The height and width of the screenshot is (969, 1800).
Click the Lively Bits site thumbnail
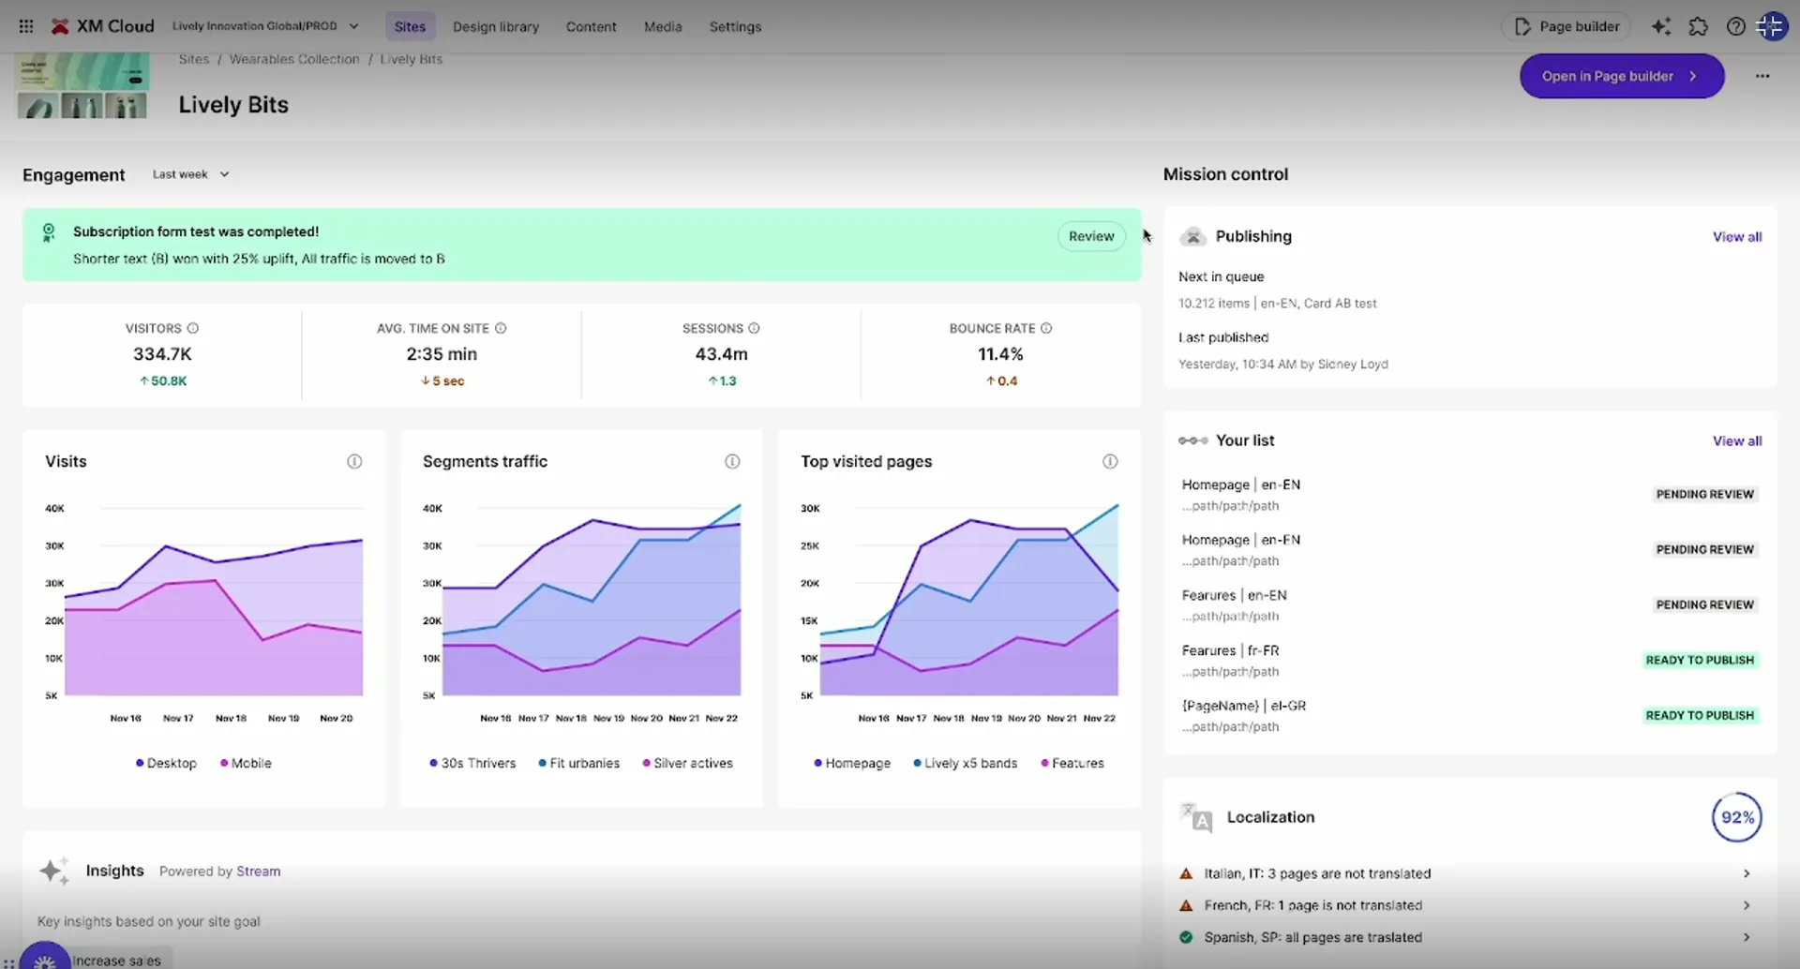click(x=82, y=85)
